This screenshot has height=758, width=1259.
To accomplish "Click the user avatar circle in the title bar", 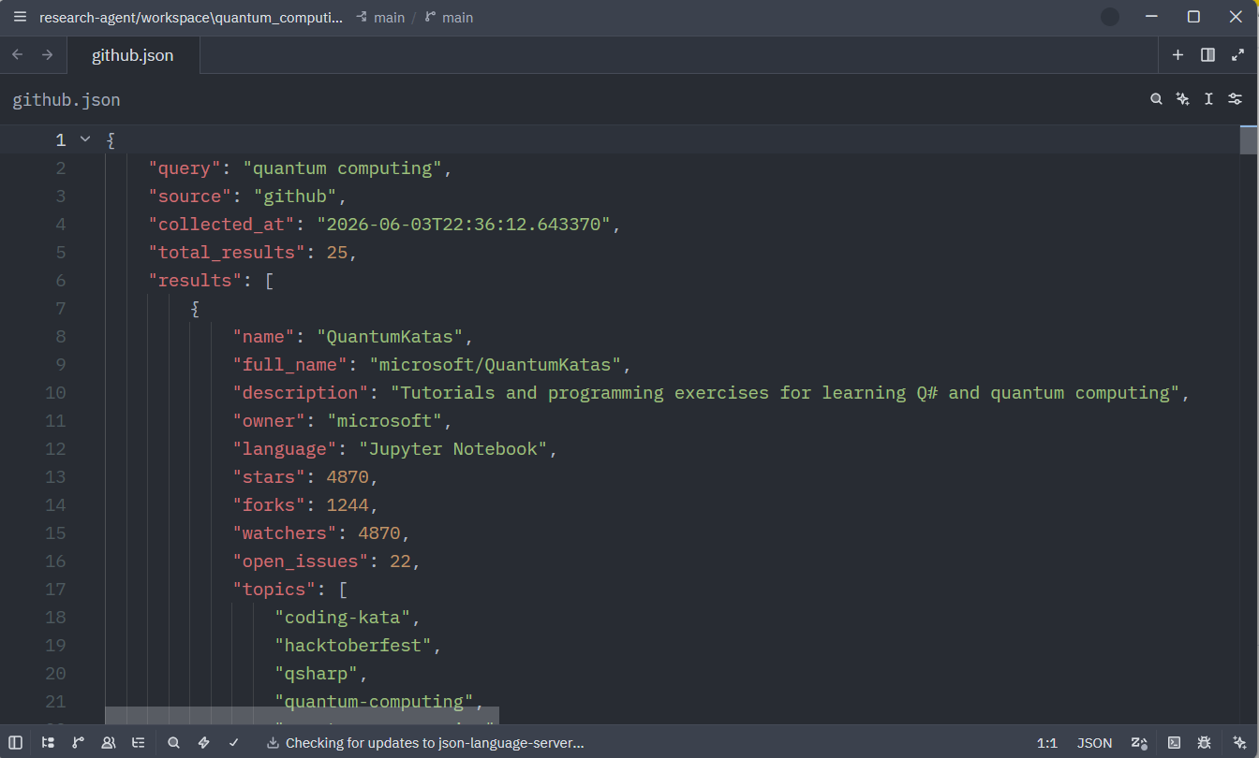I will pyautogui.click(x=1110, y=17).
